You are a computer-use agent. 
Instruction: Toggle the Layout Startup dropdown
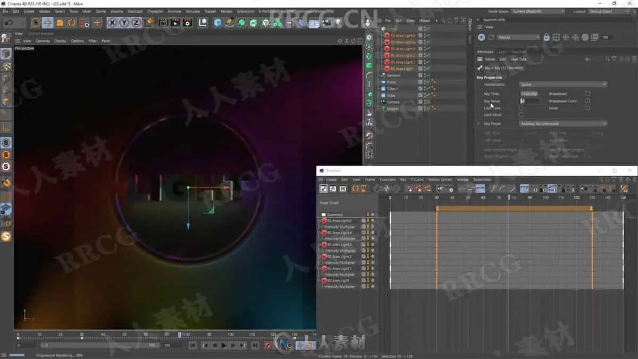(x=610, y=11)
